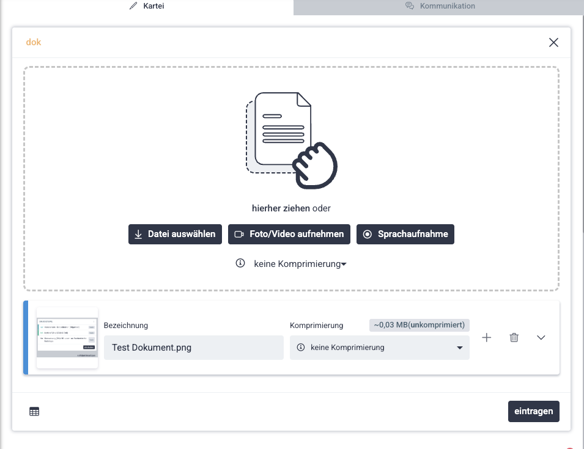Submit with the eintragen button
This screenshot has width=584, height=449.
(533, 411)
